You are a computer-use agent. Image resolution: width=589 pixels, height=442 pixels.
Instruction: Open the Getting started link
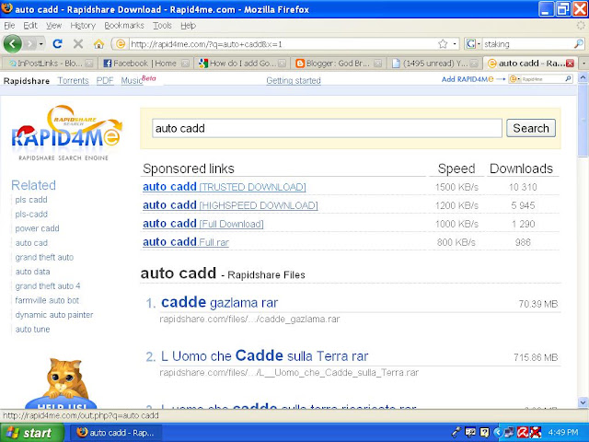click(x=294, y=80)
